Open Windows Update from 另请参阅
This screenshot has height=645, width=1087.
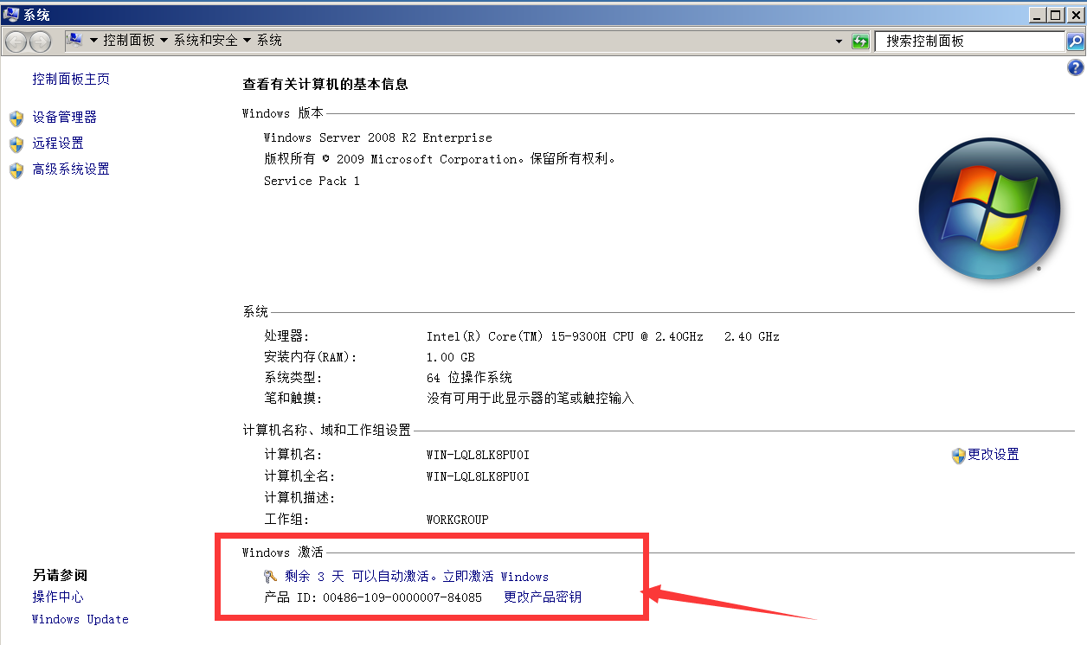pos(80,619)
